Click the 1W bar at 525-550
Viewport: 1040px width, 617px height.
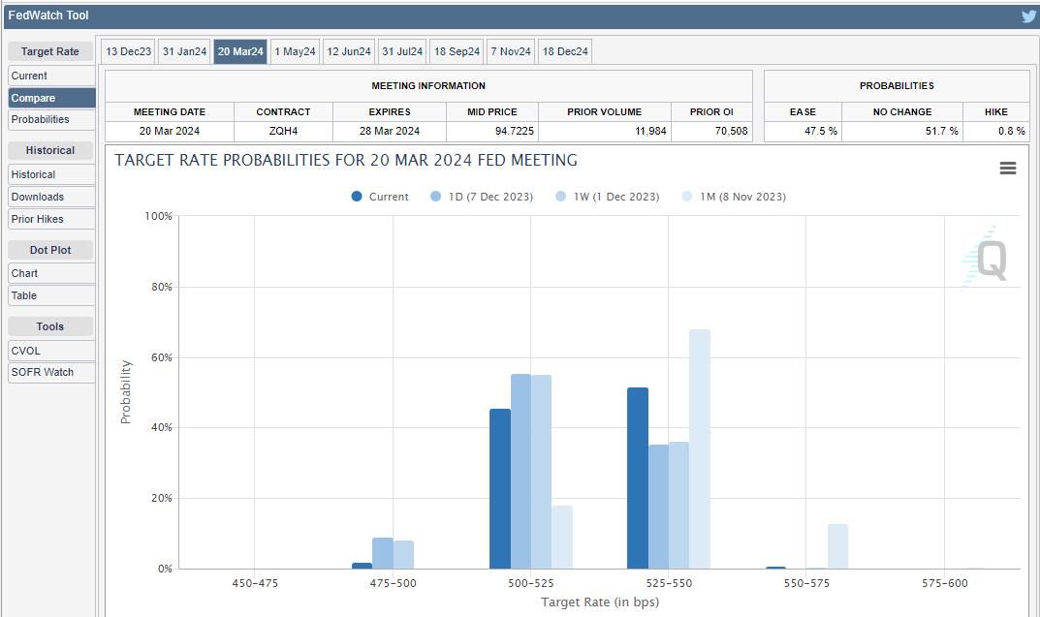click(678, 506)
